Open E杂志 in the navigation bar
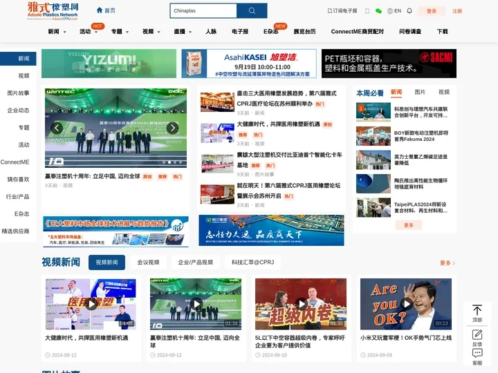The image size is (498, 373). (x=271, y=31)
